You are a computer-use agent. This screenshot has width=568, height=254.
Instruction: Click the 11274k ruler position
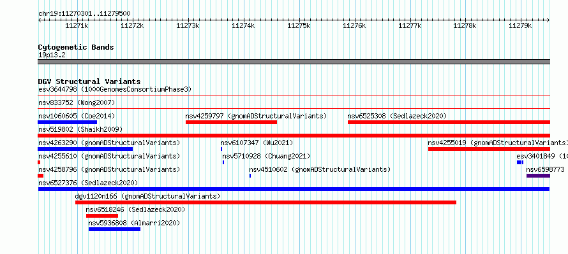tap(243, 25)
